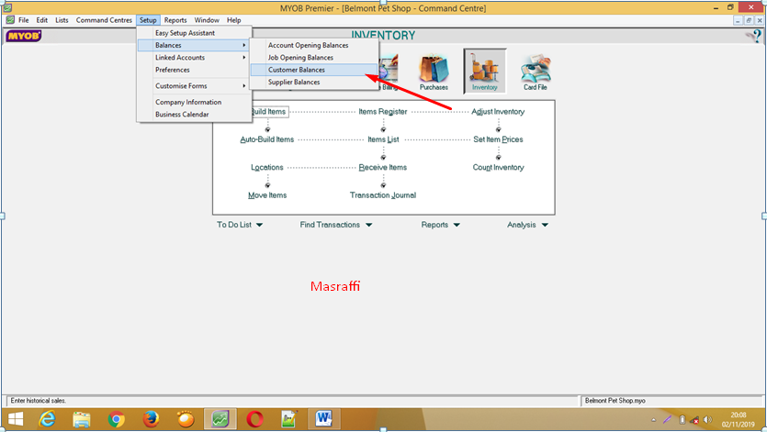Open the Lists menu
Viewport: 767px width, 432px height.
coord(62,20)
